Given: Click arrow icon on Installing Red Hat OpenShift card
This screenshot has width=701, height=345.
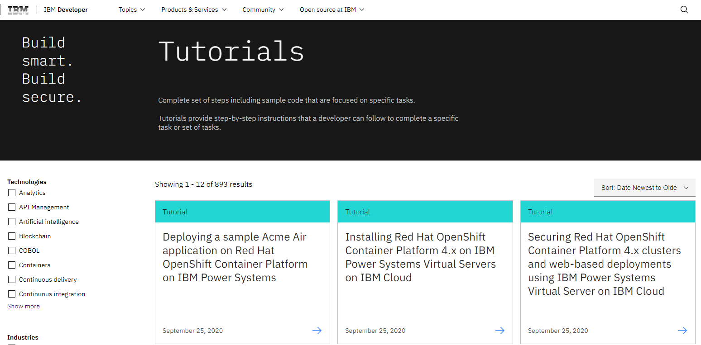Looking at the screenshot, I should pyautogui.click(x=500, y=331).
